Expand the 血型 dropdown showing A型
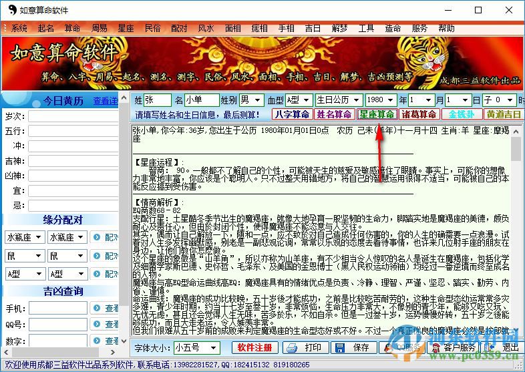 click(299, 100)
